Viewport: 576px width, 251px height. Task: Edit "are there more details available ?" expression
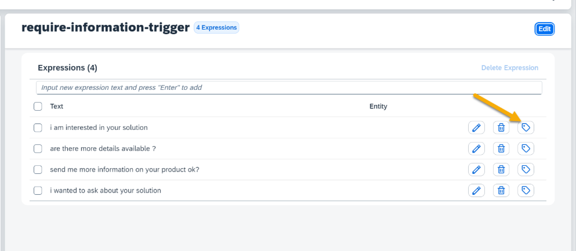click(x=476, y=148)
